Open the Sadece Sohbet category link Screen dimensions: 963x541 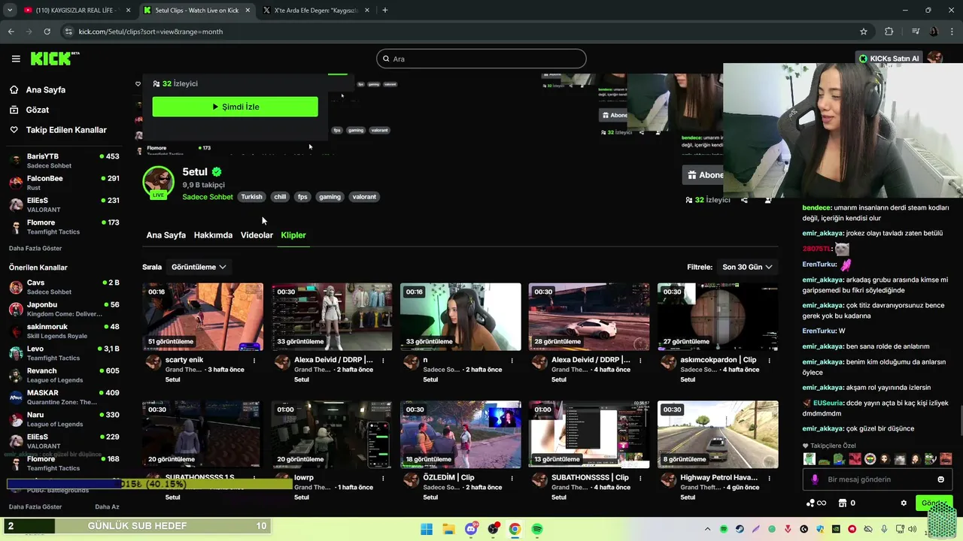208,197
